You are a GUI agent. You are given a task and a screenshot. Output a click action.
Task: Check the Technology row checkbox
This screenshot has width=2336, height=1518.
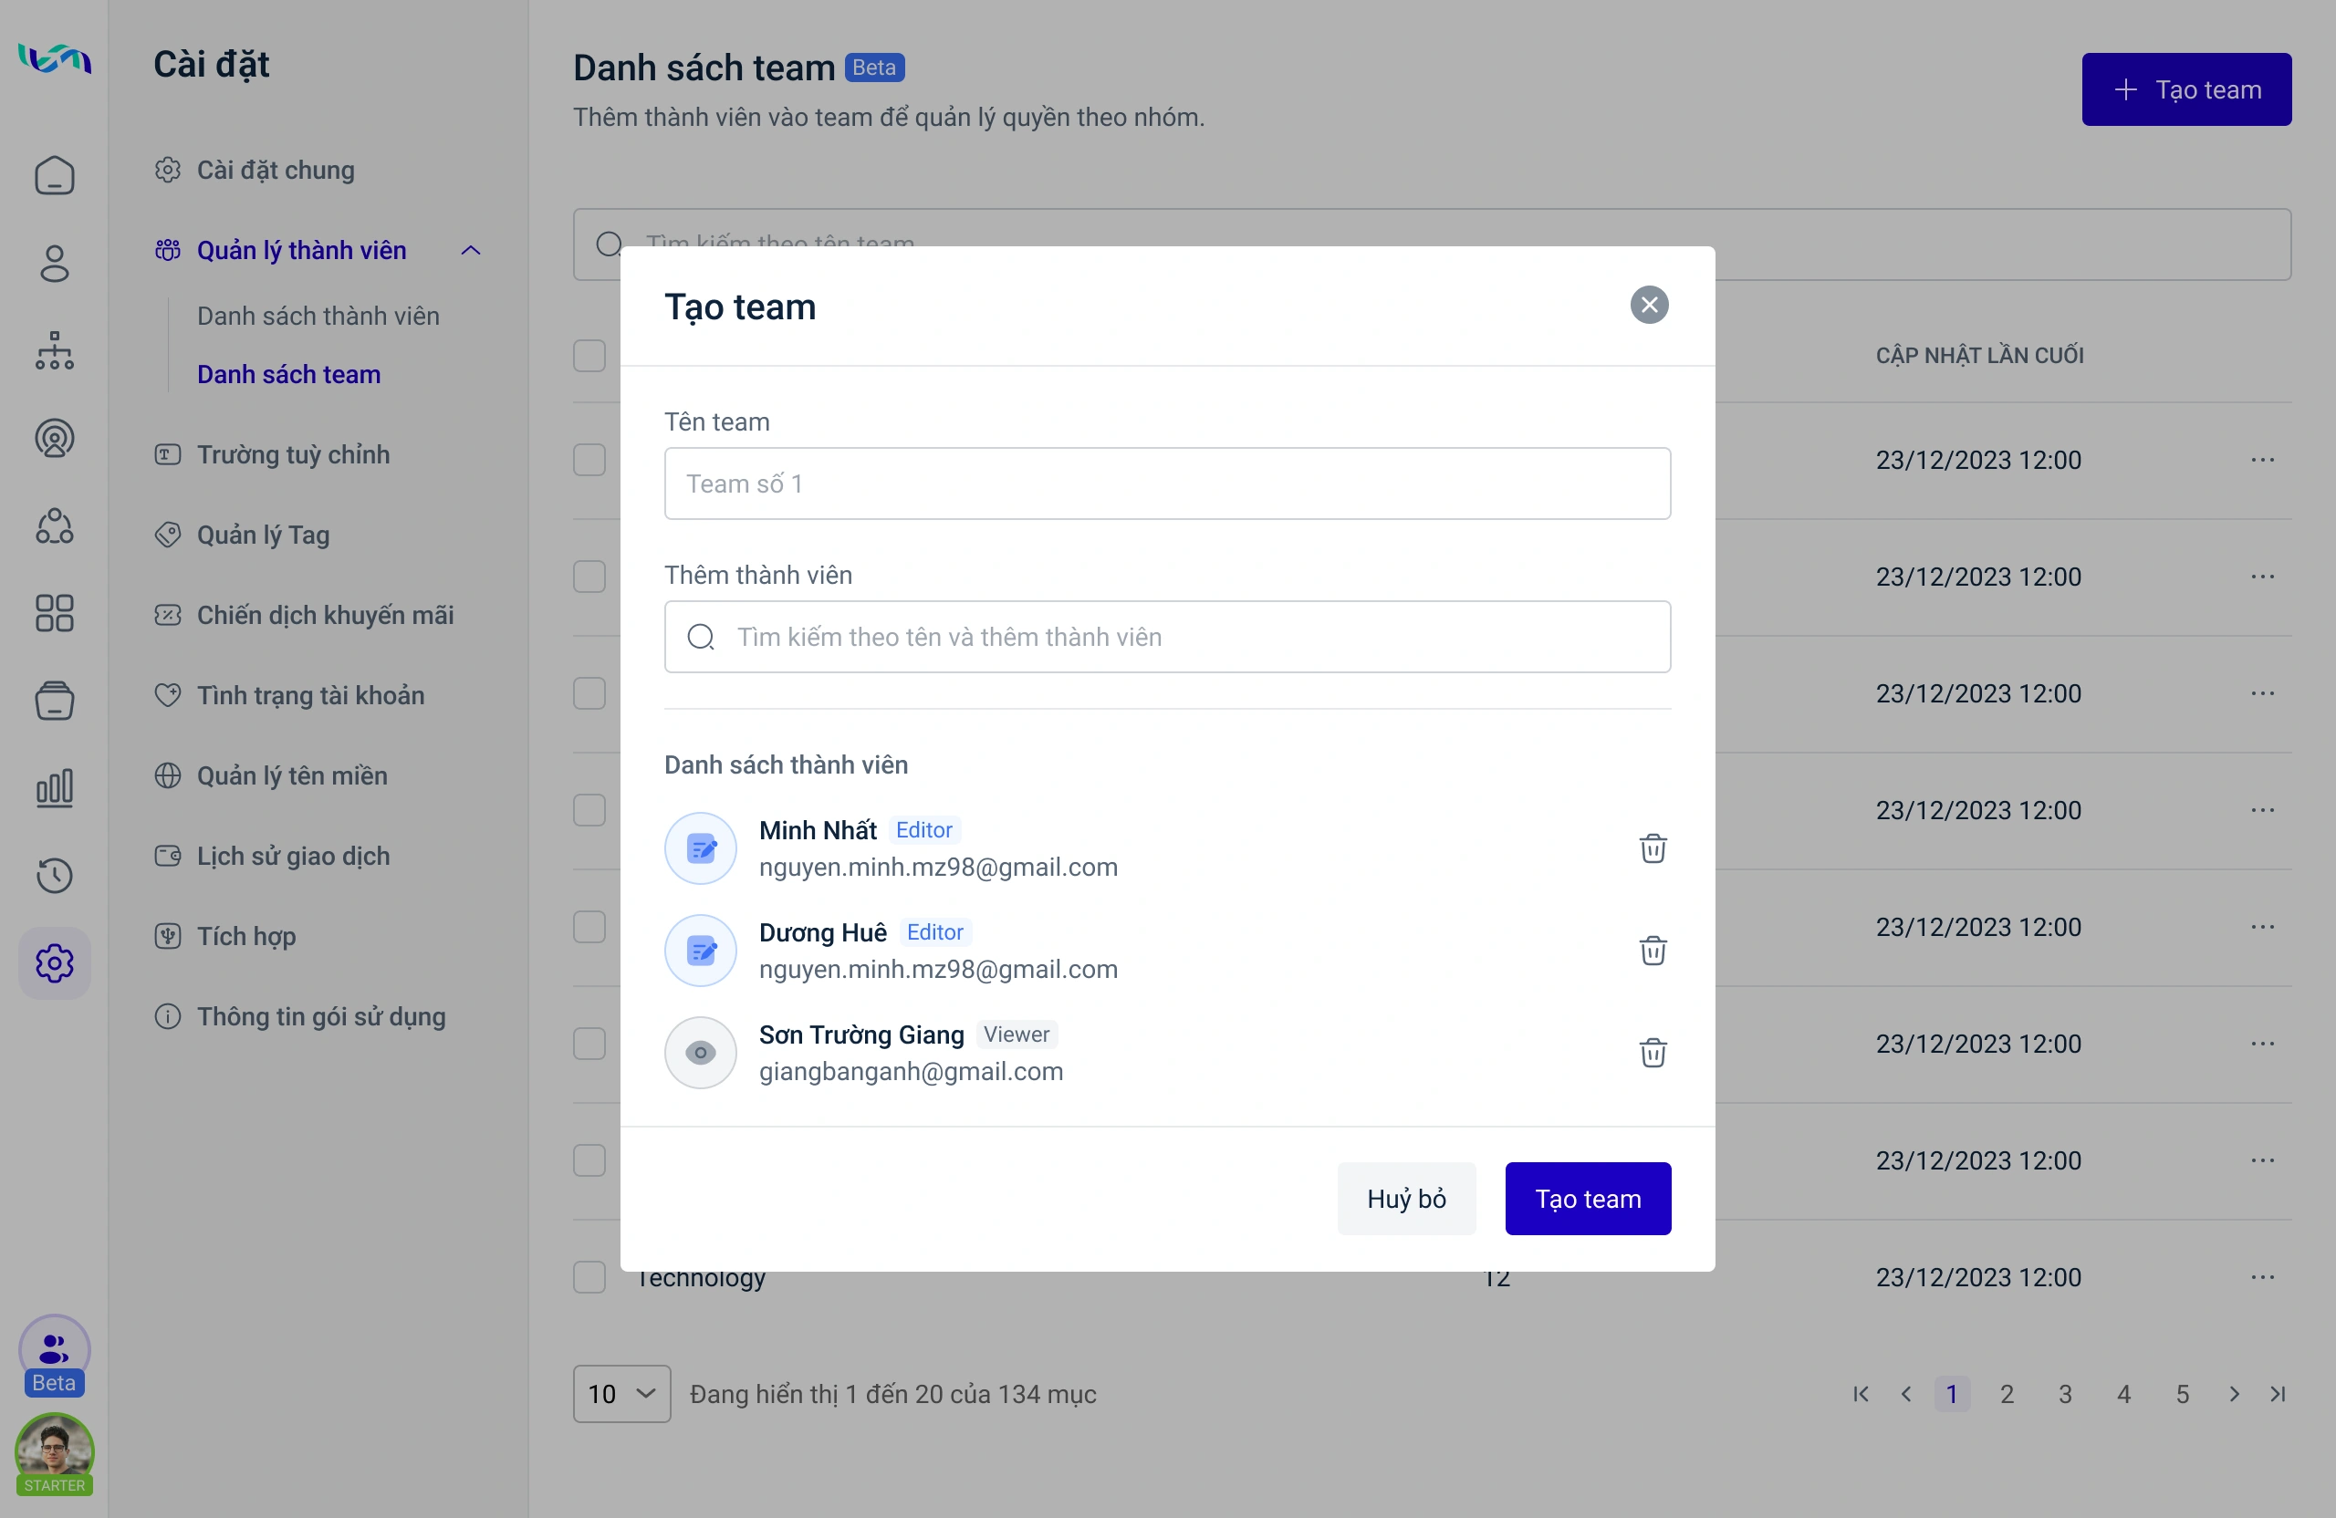pyautogui.click(x=589, y=1276)
